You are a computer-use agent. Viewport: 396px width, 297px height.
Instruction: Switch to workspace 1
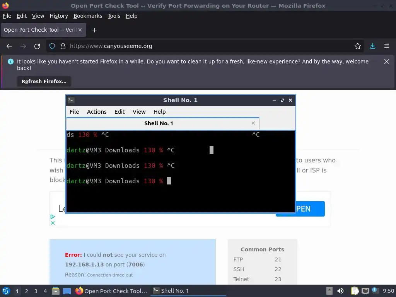coord(17,291)
